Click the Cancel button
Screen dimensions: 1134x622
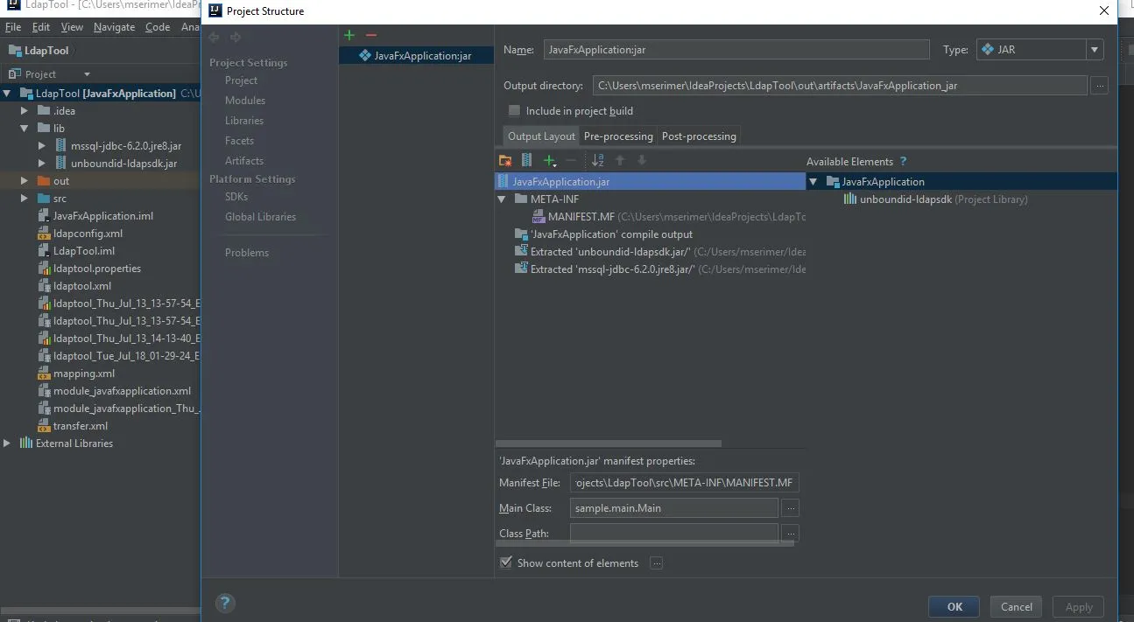coord(1016,606)
